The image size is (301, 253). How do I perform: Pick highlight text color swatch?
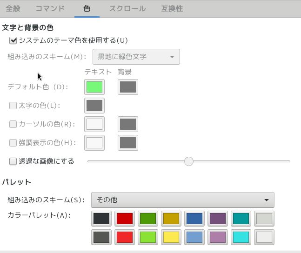point(94,143)
